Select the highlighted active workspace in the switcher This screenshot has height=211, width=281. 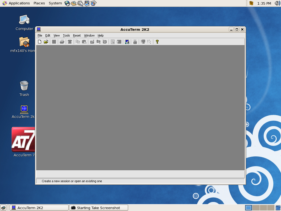click(248, 208)
